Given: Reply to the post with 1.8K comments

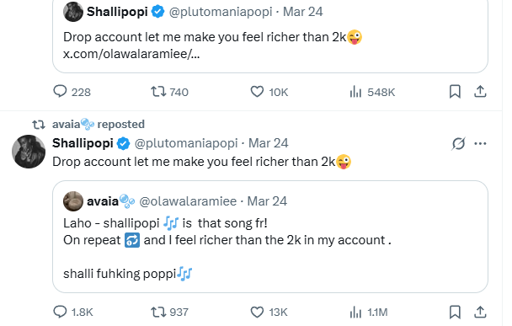Looking at the screenshot, I should point(73,312).
